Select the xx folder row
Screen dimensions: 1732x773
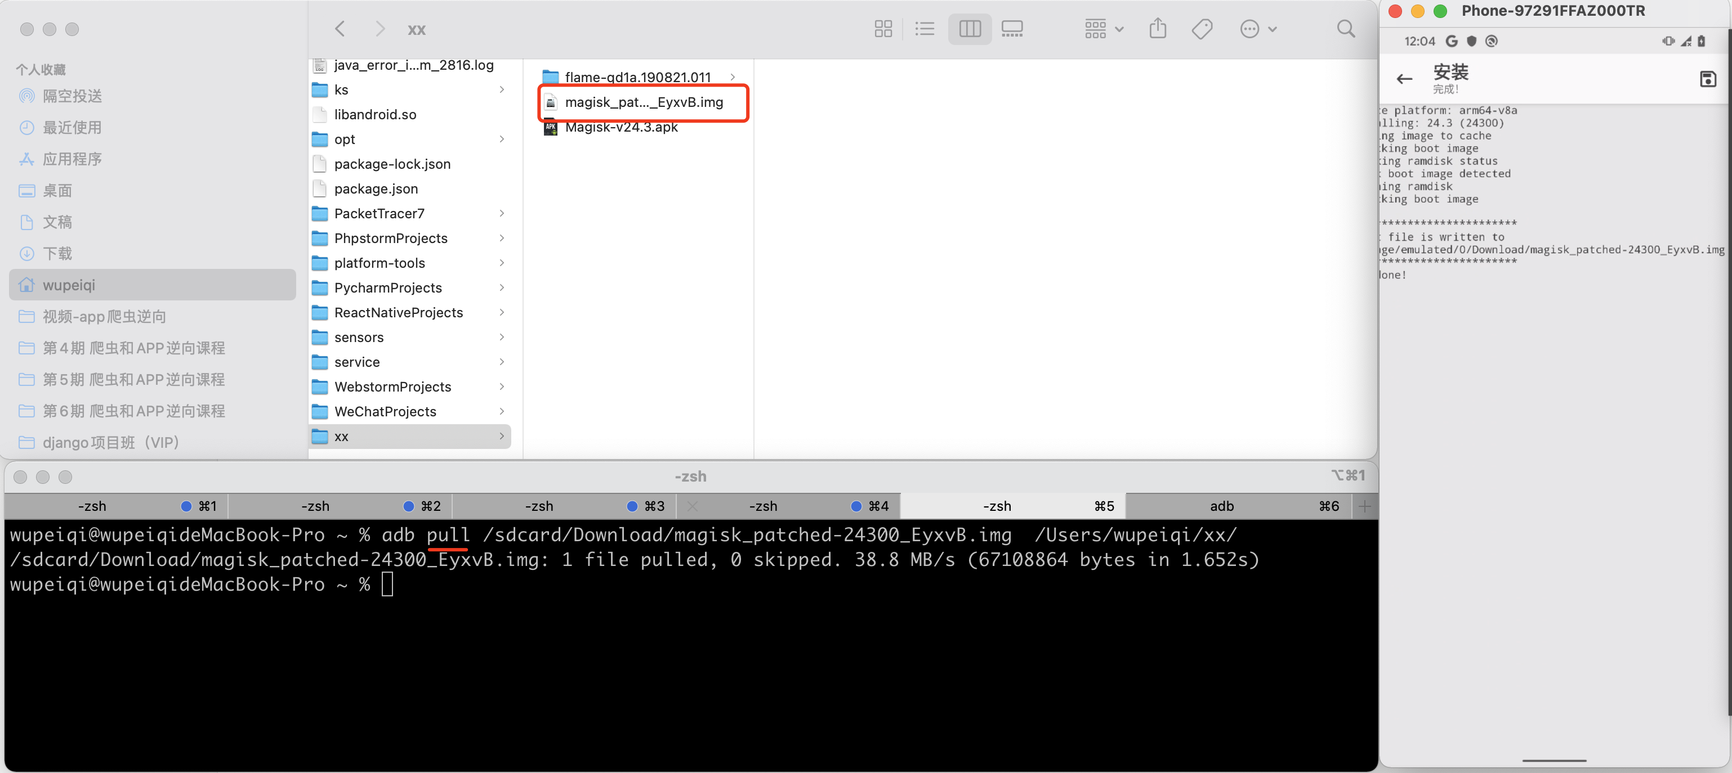[x=409, y=437]
